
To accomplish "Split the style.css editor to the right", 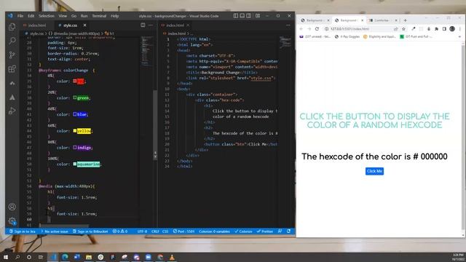I will click(143, 25).
